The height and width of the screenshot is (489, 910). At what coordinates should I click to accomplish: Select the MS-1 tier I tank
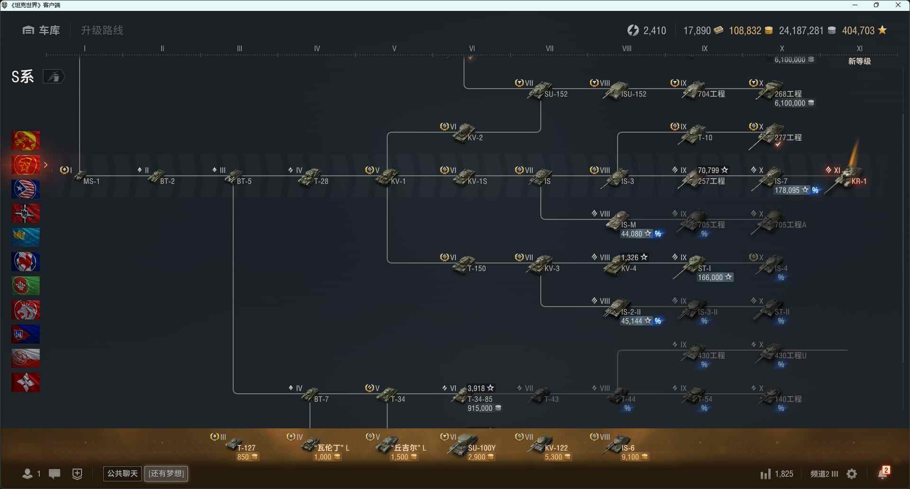(x=81, y=176)
